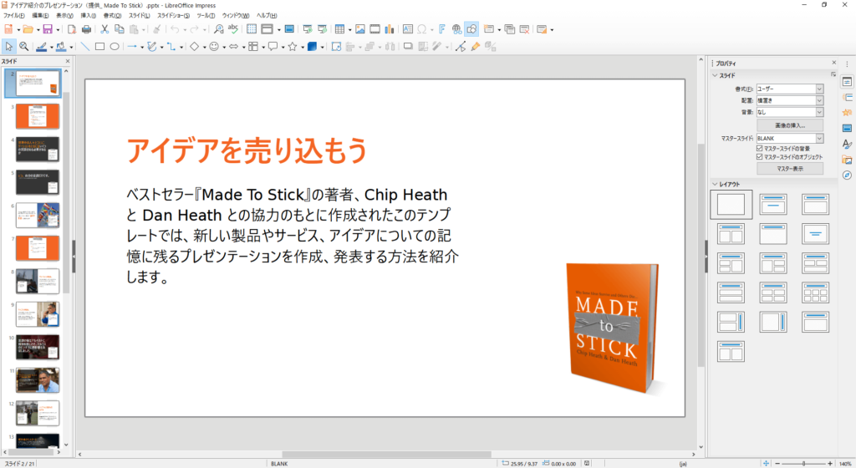
Task: Open Navigator compass sidebar icon
Action: click(848, 175)
